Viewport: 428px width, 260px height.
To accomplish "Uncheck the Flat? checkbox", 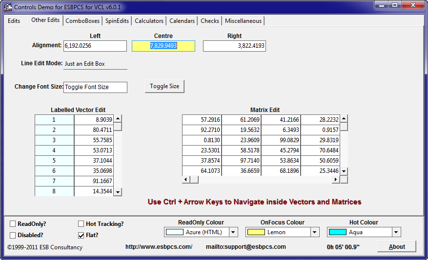I will 81,235.
